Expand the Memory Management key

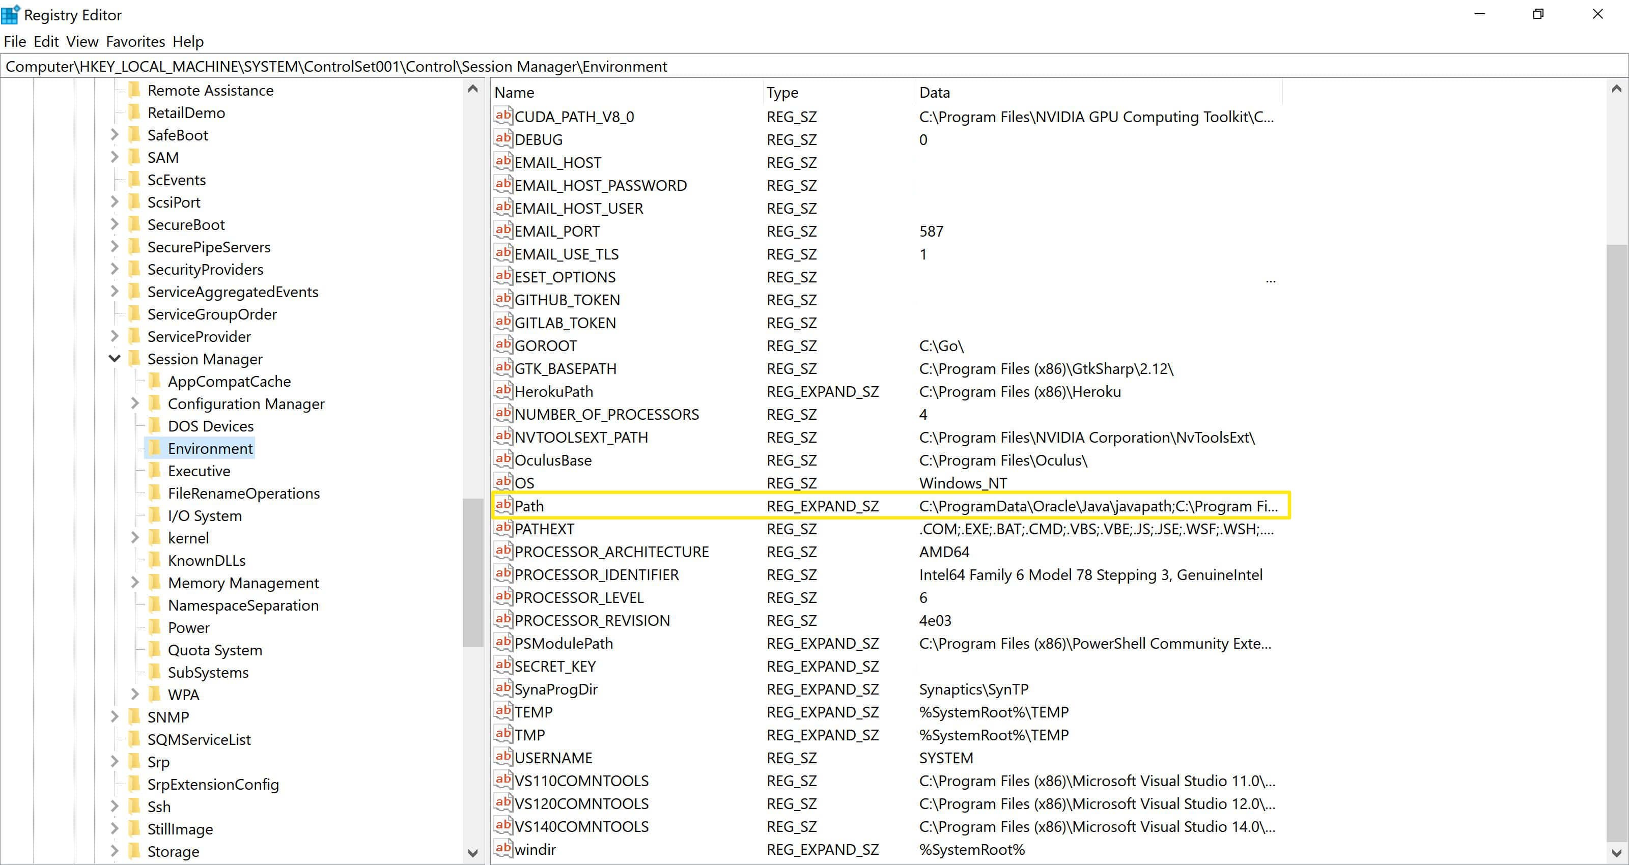135,583
